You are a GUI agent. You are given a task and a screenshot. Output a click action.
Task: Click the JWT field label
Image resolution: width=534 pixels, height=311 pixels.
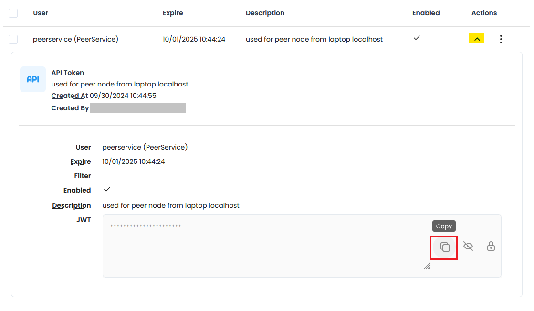pyautogui.click(x=84, y=220)
